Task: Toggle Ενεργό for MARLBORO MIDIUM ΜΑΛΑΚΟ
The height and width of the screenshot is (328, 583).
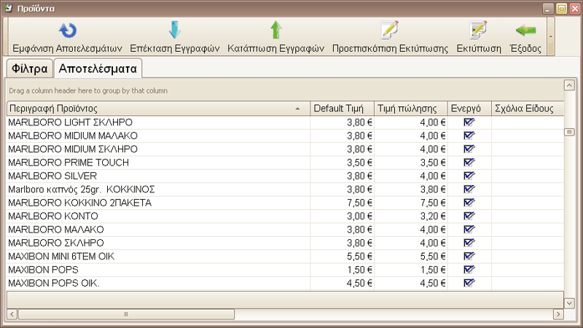Action: coord(469,136)
